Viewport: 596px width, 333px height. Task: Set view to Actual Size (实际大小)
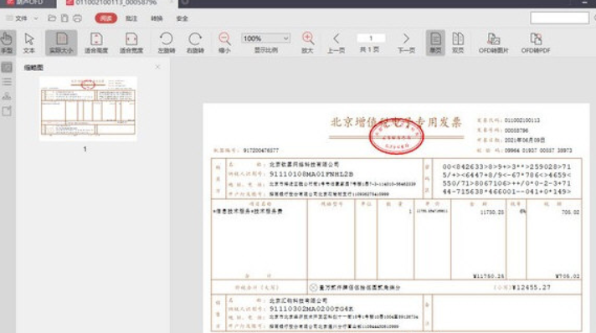(61, 43)
